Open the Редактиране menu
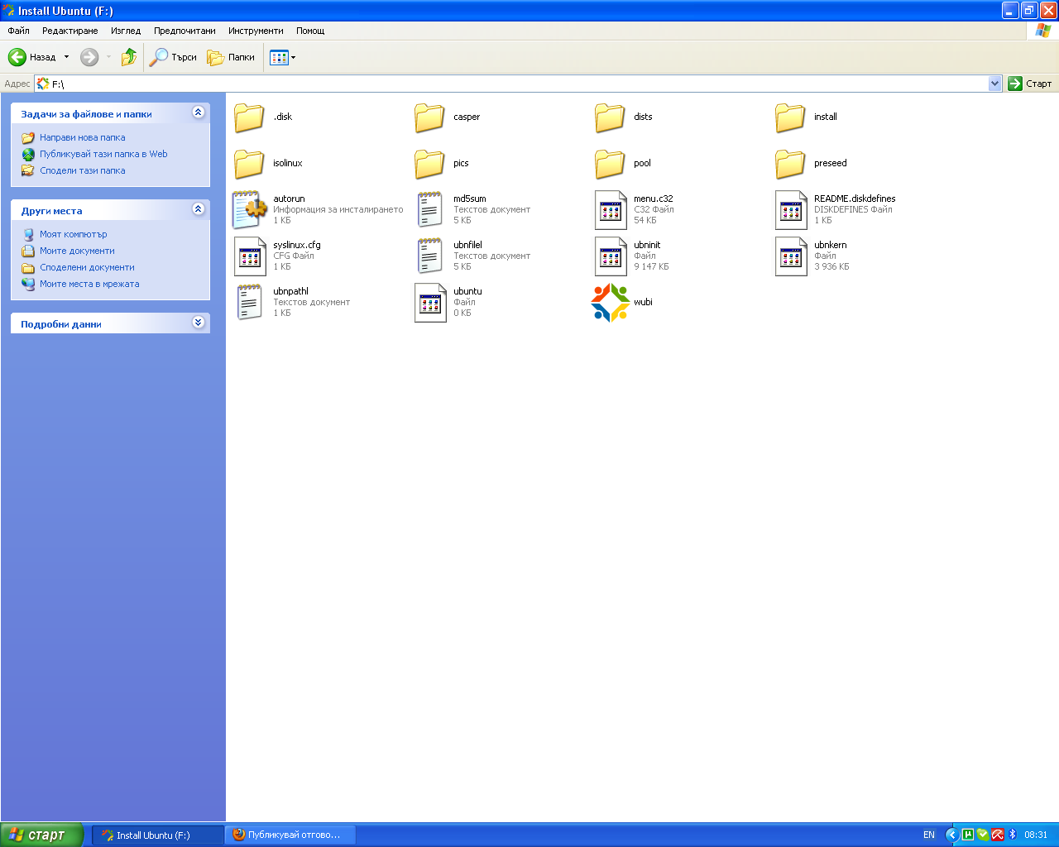The width and height of the screenshot is (1059, 847). click(x=70, y=31)
